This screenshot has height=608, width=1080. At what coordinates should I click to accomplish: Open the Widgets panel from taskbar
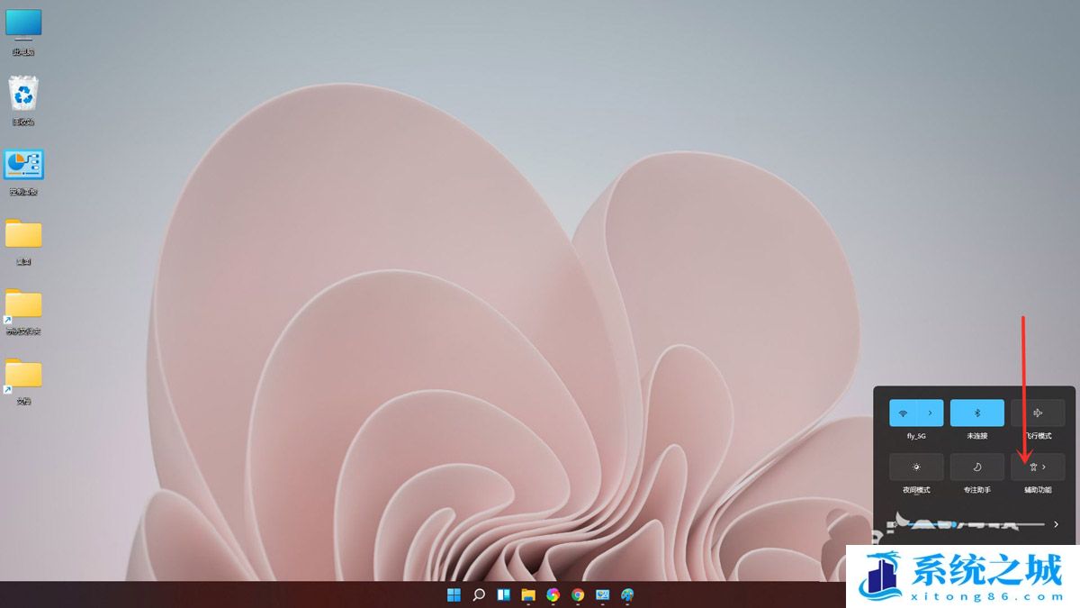tap(503, 594)
